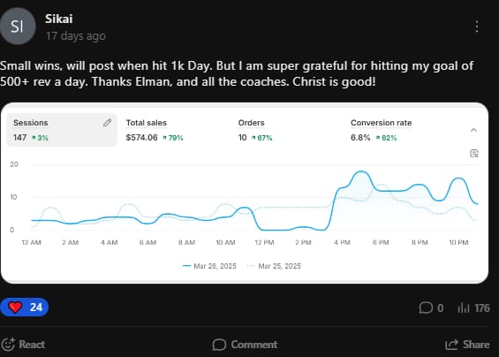Click the comment count bubble icon
Viewport: 499px width, 357px height.
426,308
